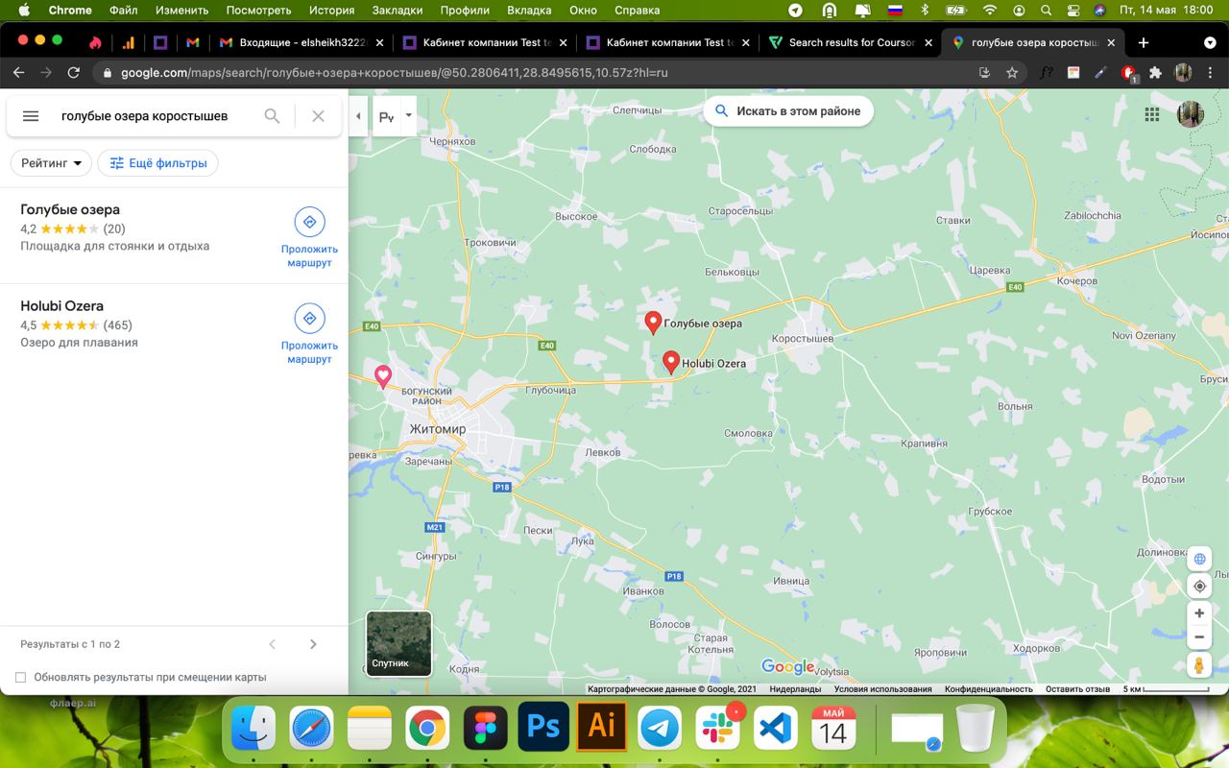
Task: Toggle globe view on the map
Action: pyautogui.click(x=1199, y=559)
